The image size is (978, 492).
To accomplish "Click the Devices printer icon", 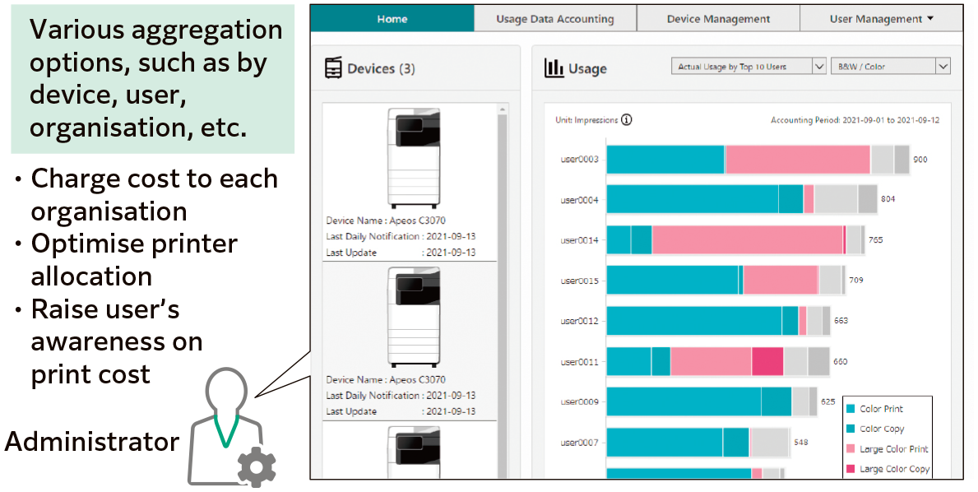I will tap(335, 68).
